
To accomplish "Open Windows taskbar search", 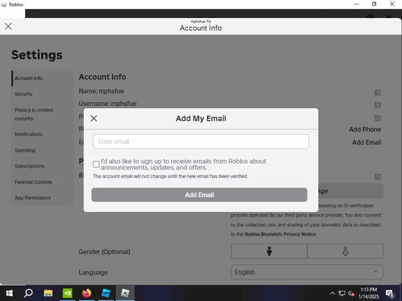I will pyautogui.click(x=28, y=293).
